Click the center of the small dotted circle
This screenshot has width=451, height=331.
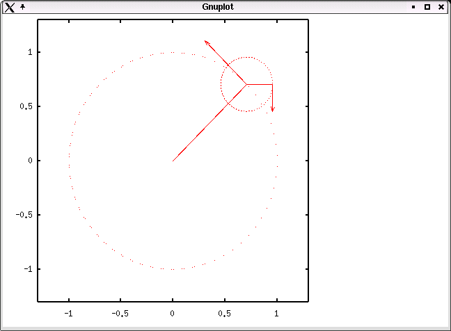point(246,84)
